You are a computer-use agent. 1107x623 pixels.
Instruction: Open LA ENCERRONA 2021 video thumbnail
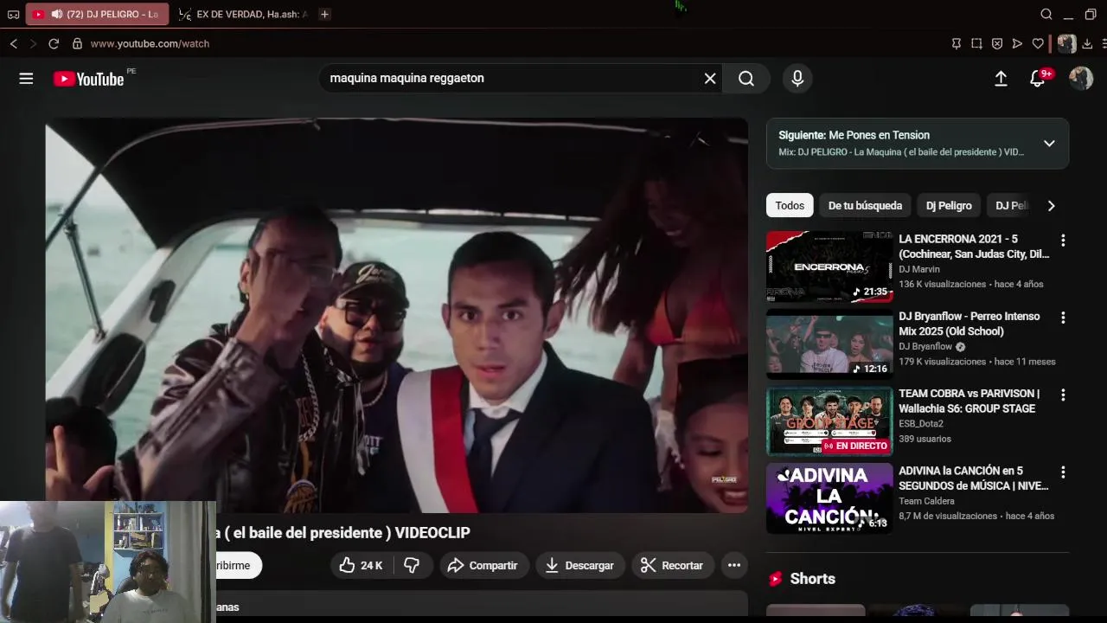pos(829,266)
